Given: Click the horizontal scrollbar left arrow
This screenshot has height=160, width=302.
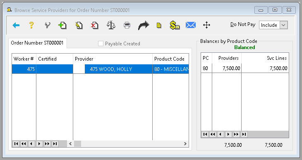Looking at the screenshot, I should click(x=70, y=144).
